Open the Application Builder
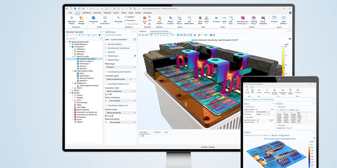This screenshot has width=337, height=168. [72, 20]
